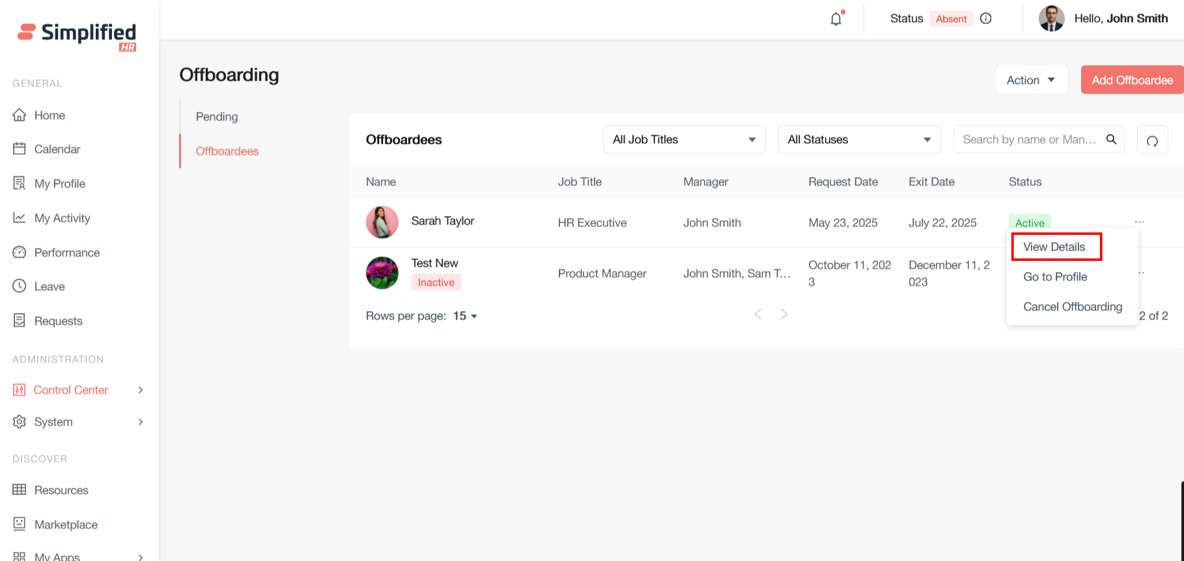The width and height of the screenshot is (1184, 561).
Task: Open the Calendar sidebar icon
Action: pos(20,149)
